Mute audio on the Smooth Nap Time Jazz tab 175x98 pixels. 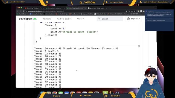click(42, 8)
